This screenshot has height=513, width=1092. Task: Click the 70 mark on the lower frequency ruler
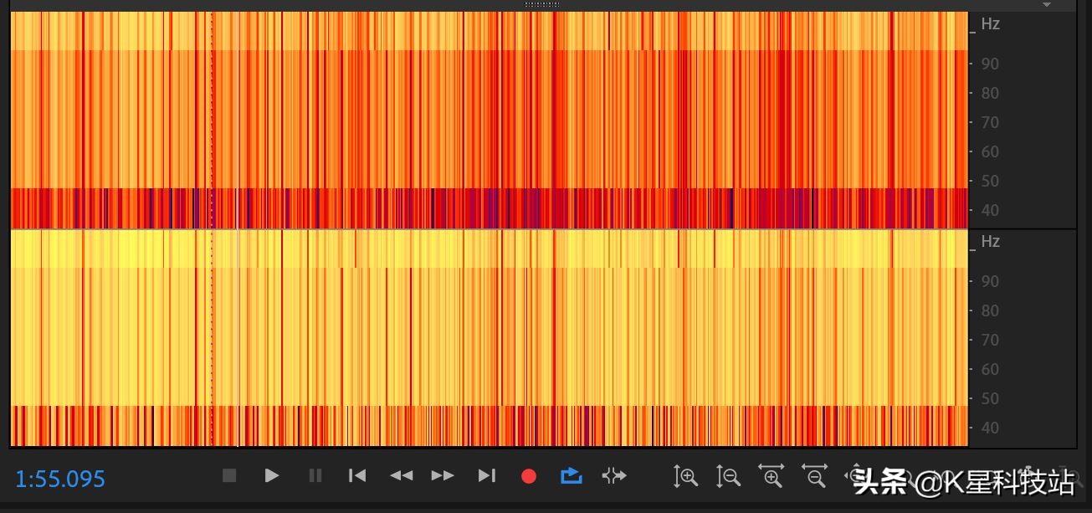tap(990, 340)
